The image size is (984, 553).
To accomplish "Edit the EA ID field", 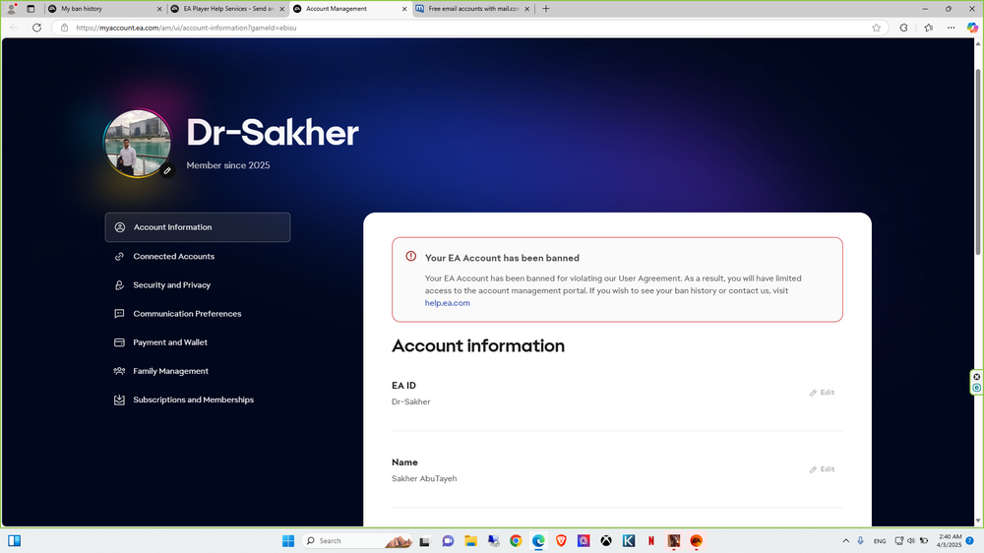I will [x=822, y=393].
